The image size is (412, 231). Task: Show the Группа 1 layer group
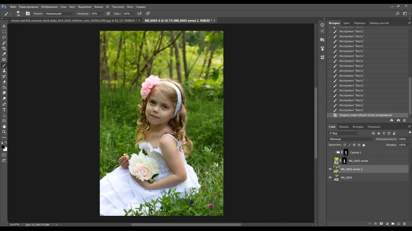330,152
